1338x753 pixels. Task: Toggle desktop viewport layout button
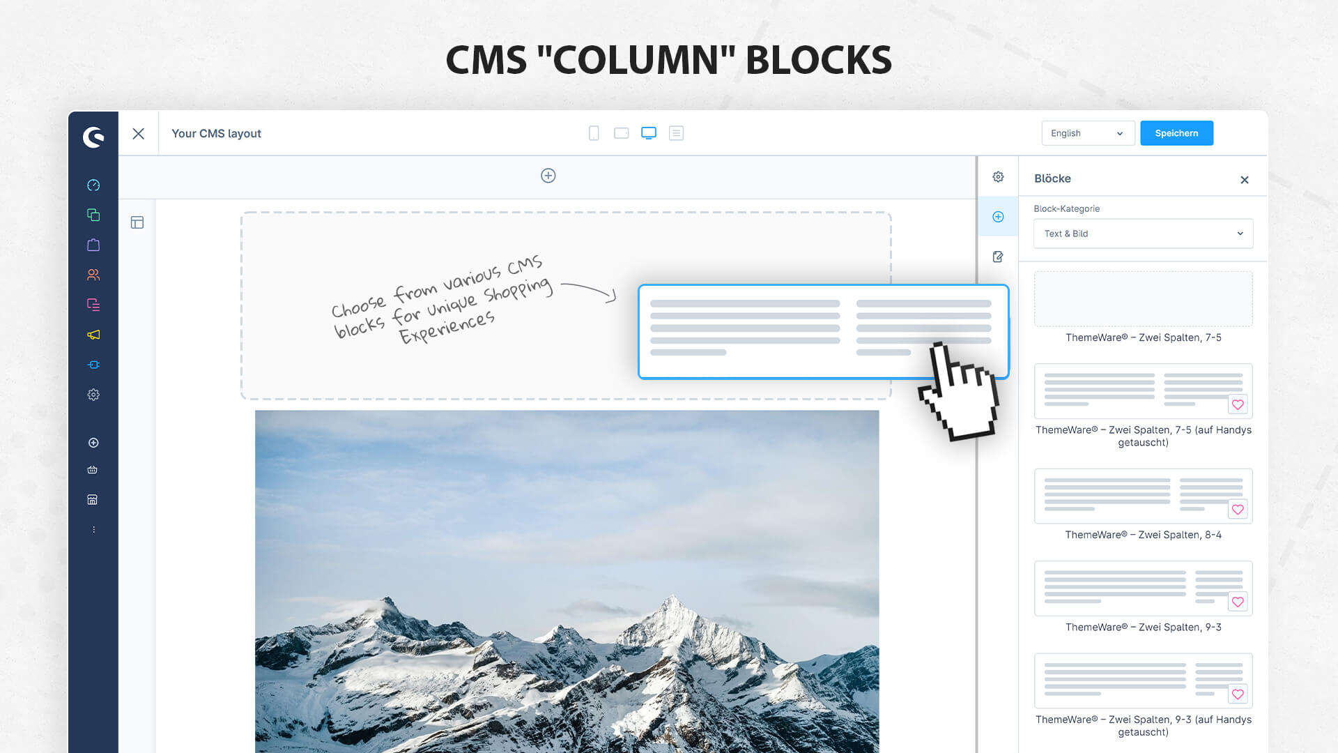point(649,132)
